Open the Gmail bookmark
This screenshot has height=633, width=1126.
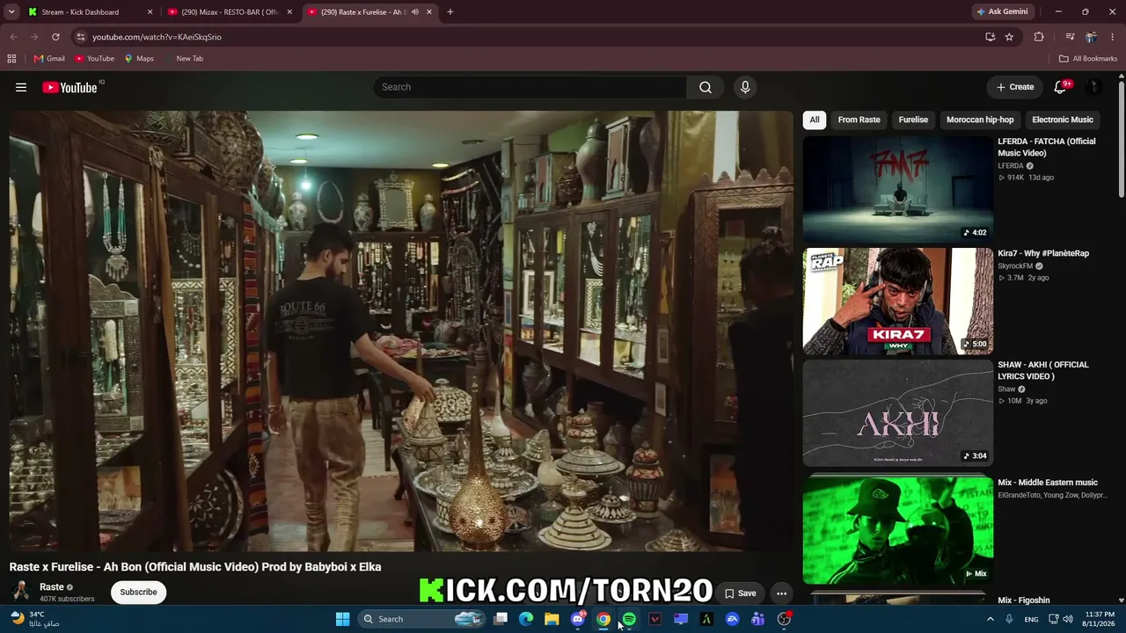click(x=49, y=59)
